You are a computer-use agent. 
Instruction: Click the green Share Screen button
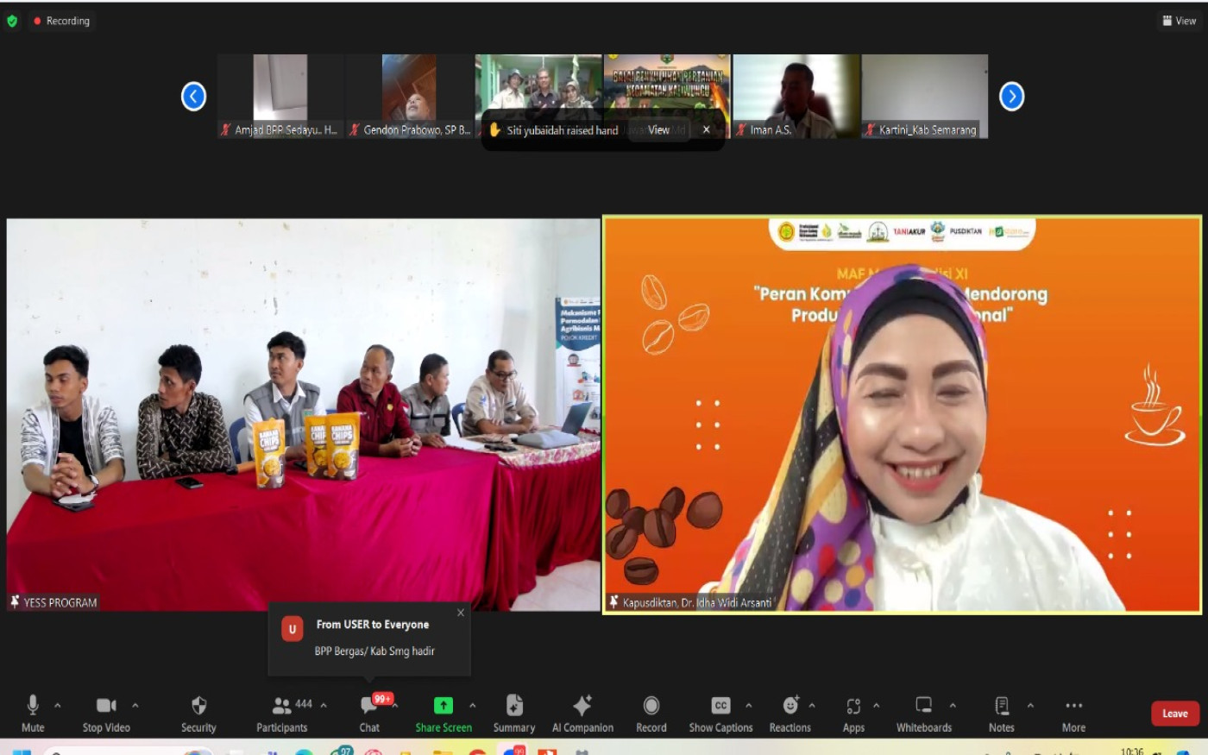443,714
